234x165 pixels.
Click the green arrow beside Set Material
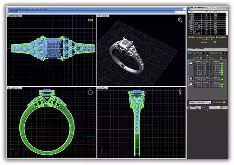click(224, 103)
